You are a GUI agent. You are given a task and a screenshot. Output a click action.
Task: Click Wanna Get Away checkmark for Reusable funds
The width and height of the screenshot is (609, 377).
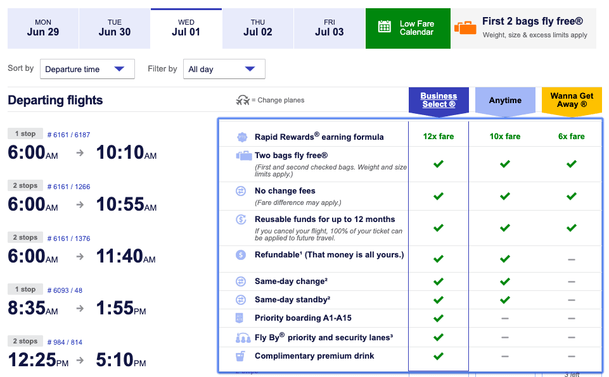point(572,228)
